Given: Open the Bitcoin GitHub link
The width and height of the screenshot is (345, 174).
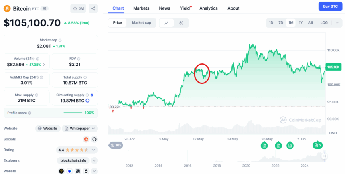Looking at the screenshot, I should point(95,139).
